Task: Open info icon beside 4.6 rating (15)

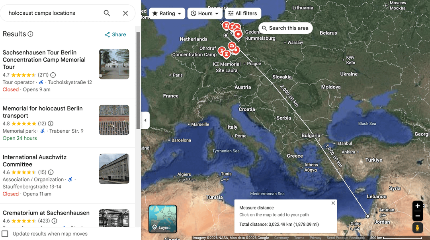Action: 51,172
